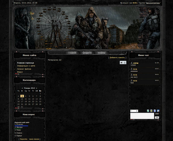Click the 'Меню сайта' block title
This screenshot has width=173, height=141.
tap(29, 55)
